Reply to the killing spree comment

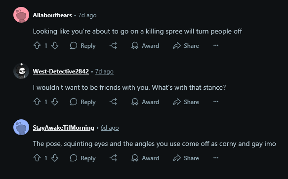tap(83, 46)
